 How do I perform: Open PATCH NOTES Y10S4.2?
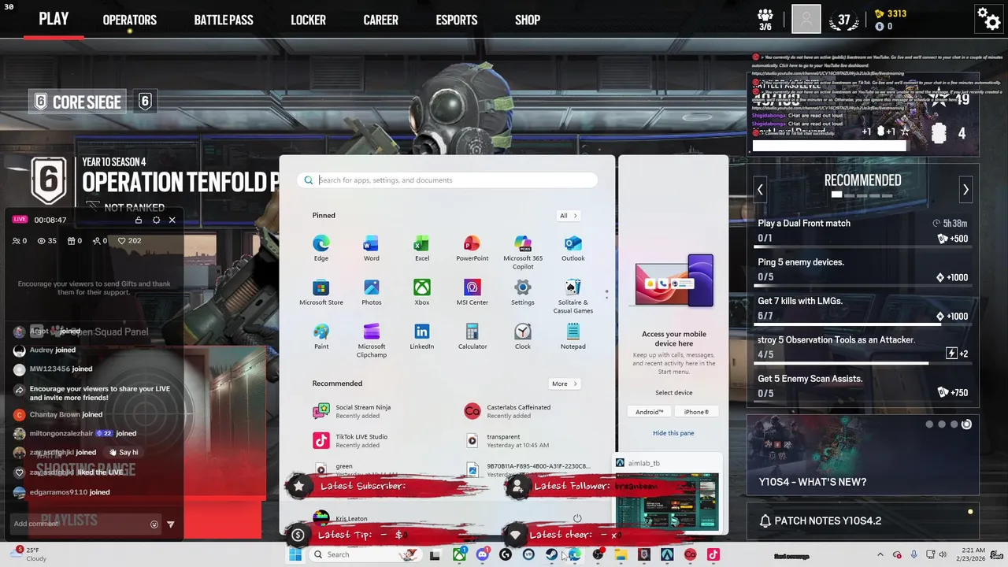click(863, 521)
